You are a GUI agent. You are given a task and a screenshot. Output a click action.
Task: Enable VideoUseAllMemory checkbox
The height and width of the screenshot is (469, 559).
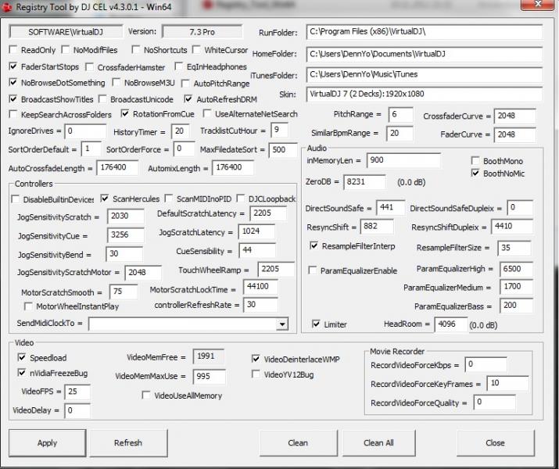pyautogui.click(x=146, y=396)
